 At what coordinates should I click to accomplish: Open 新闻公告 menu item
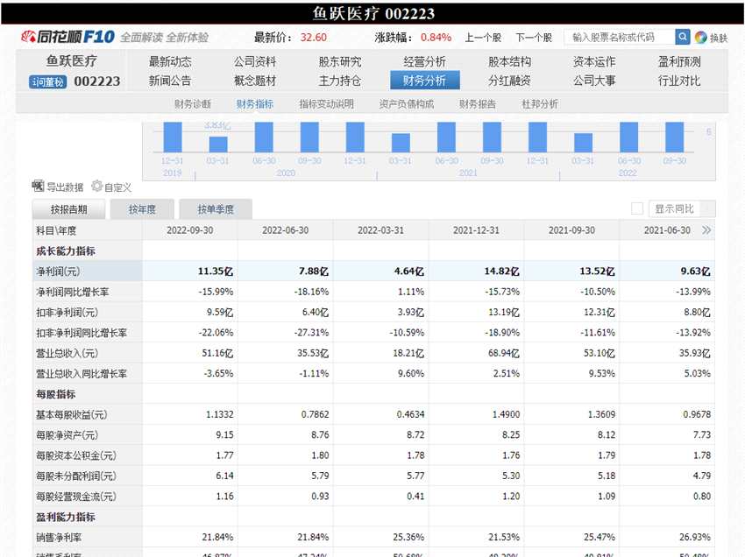(170, 81)
